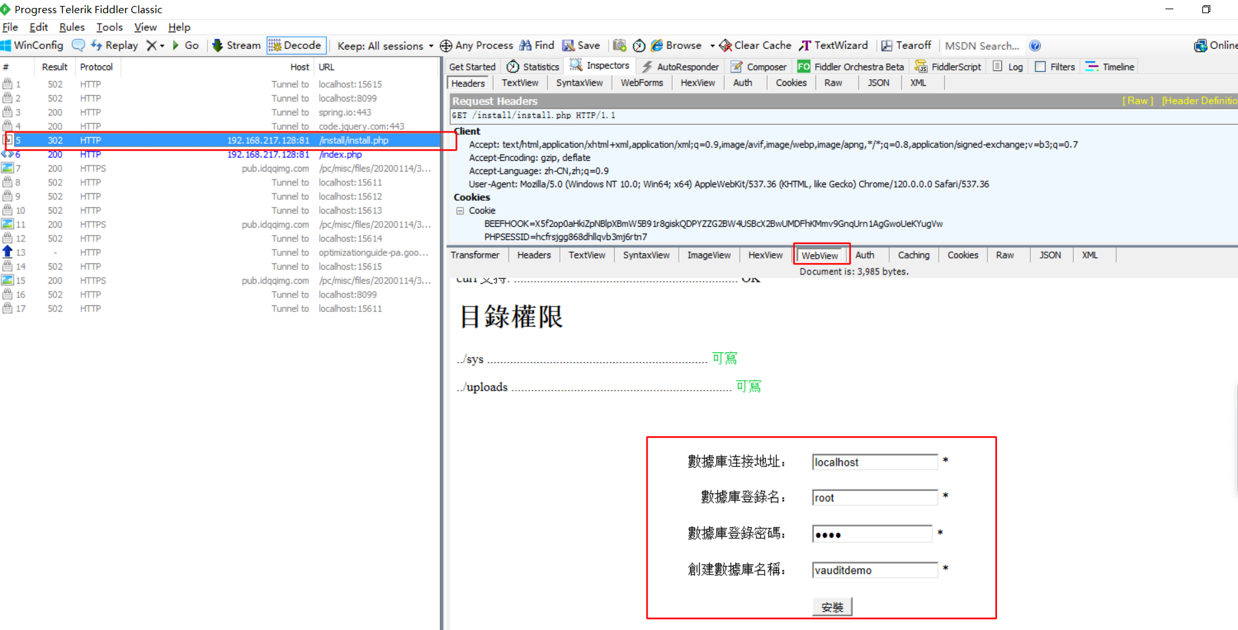
Task: Toggle the Filters tab checkbox
Action: 1040,67
